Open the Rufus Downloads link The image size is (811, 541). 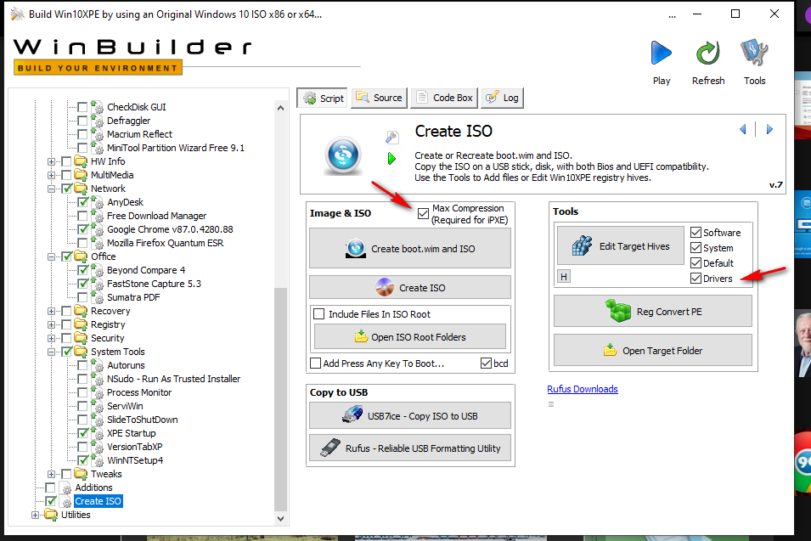pyautogui.click(x=583, y=389)
